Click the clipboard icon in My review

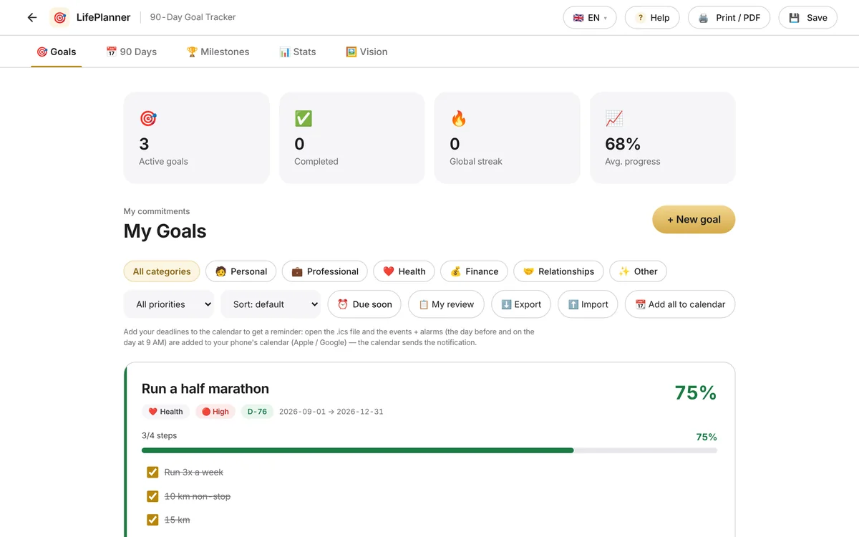tap(424, 304)
